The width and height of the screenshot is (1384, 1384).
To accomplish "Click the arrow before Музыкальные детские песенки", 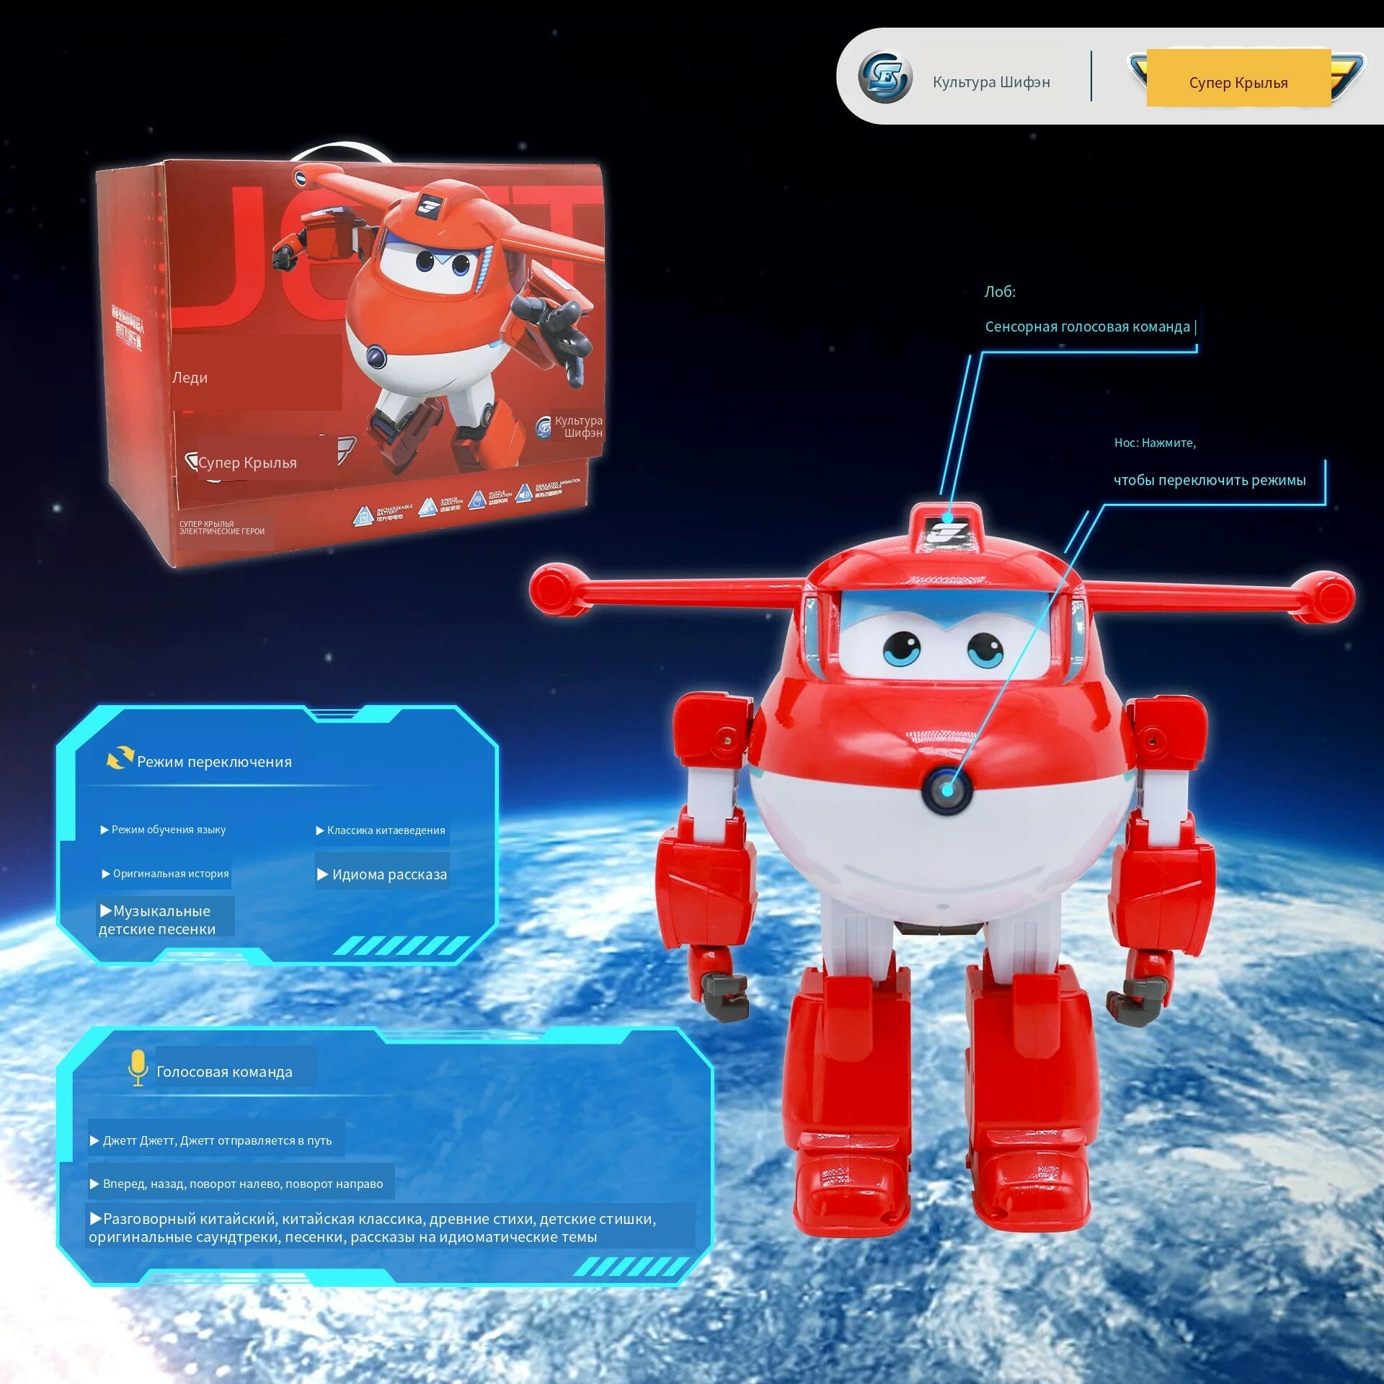I will (106, 911).
